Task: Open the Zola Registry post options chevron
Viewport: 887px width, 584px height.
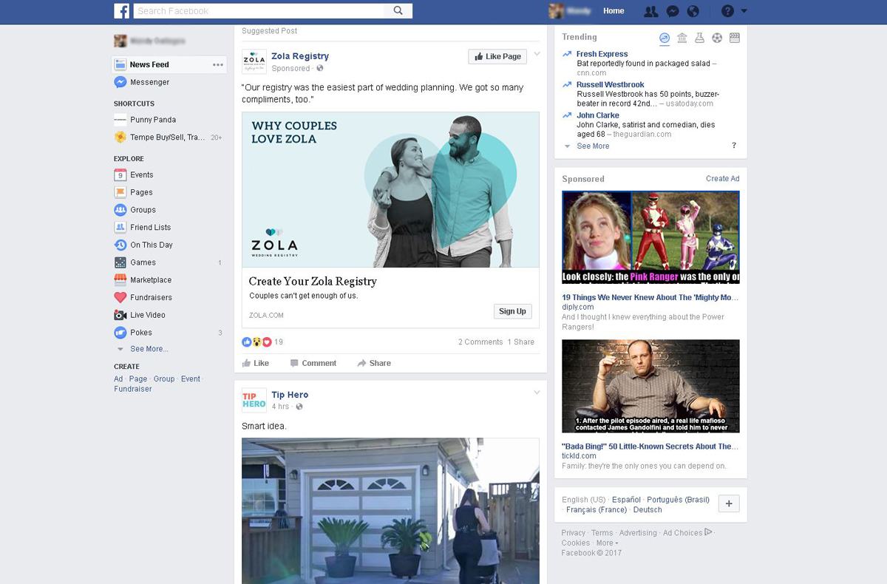Action: coord(537,54)
